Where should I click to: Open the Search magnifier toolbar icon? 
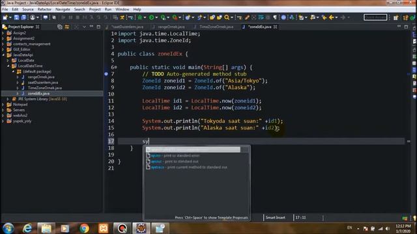[227, 18]
